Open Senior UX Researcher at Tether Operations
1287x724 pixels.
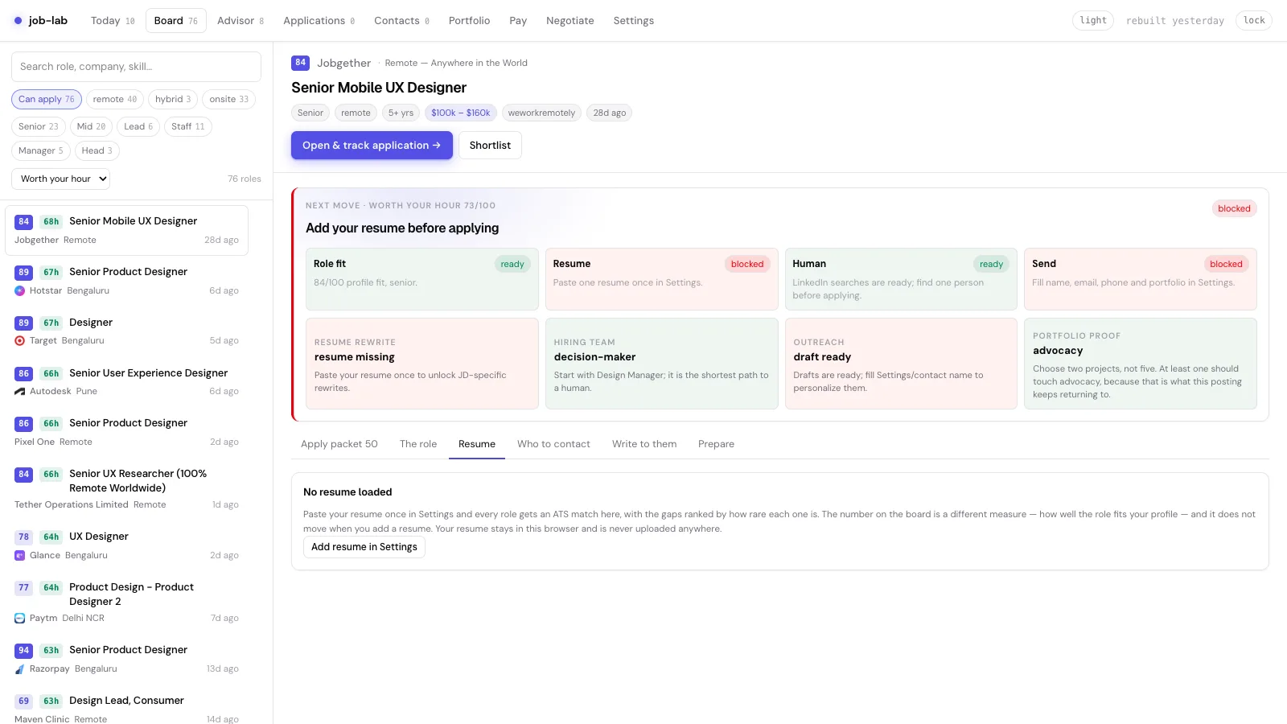tap(127, 489)
